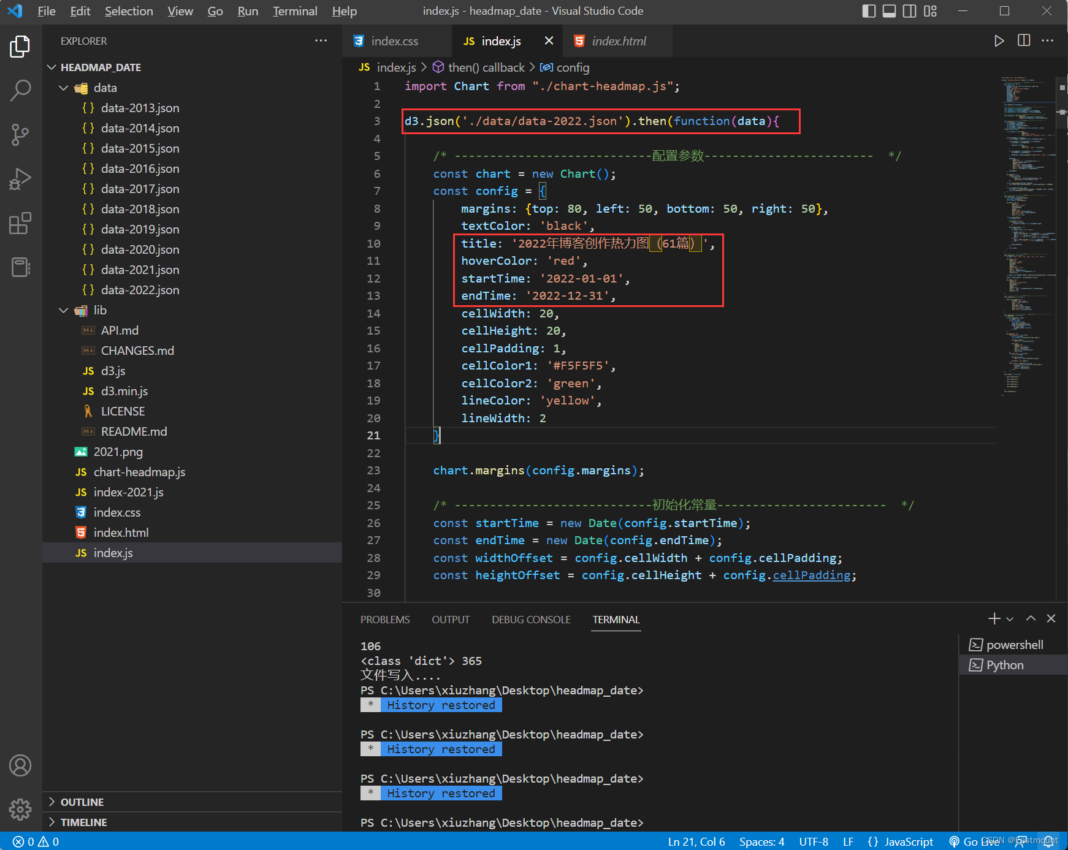Click the Spaces: 4 indentation status item
The width and height of the screenshot is (1068, 850).
(761, 841)
